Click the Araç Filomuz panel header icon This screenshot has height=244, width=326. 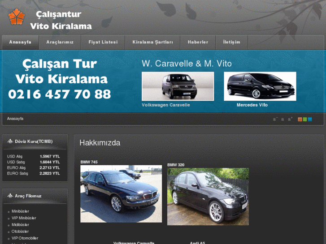[10, 196]
